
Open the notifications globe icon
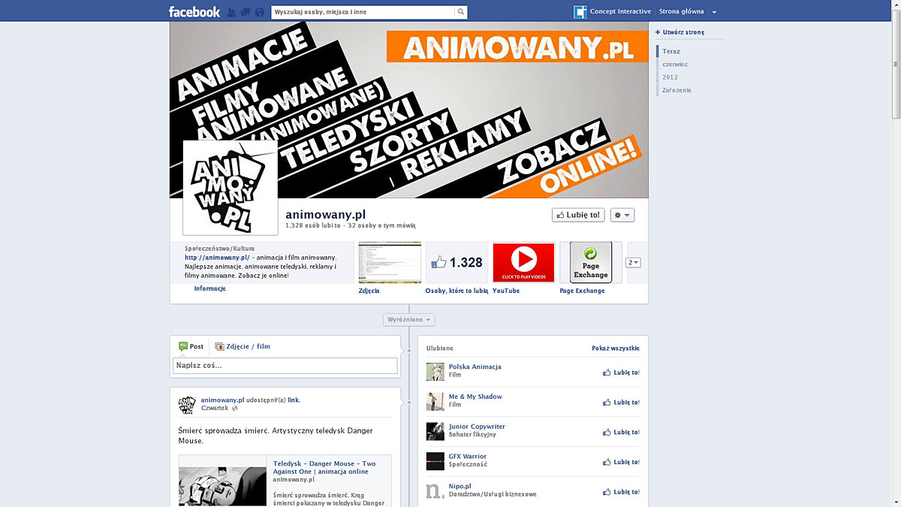tap(261, 11)
